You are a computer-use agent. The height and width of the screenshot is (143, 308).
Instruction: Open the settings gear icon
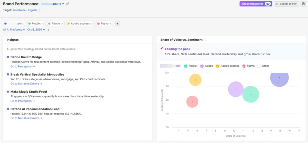[x=303, y=4]
